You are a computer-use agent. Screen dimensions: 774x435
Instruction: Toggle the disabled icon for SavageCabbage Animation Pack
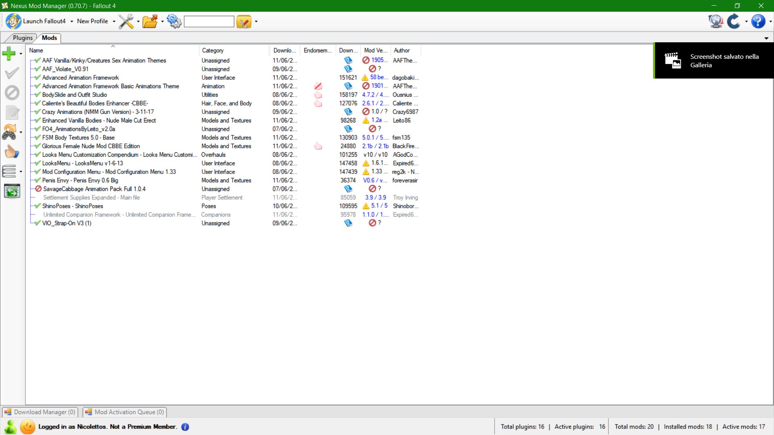pyautogui.click(x=38, y=189)
